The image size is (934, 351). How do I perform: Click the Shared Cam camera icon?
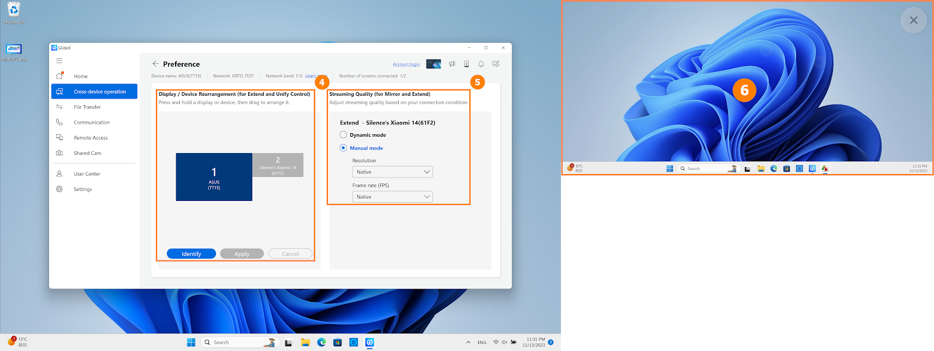[x=60, y=153]
